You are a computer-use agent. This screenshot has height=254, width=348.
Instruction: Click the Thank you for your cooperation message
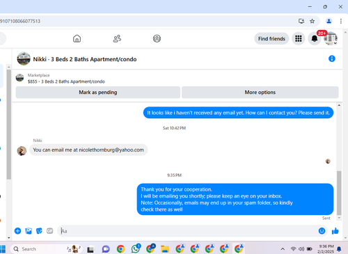coord(235,199)
